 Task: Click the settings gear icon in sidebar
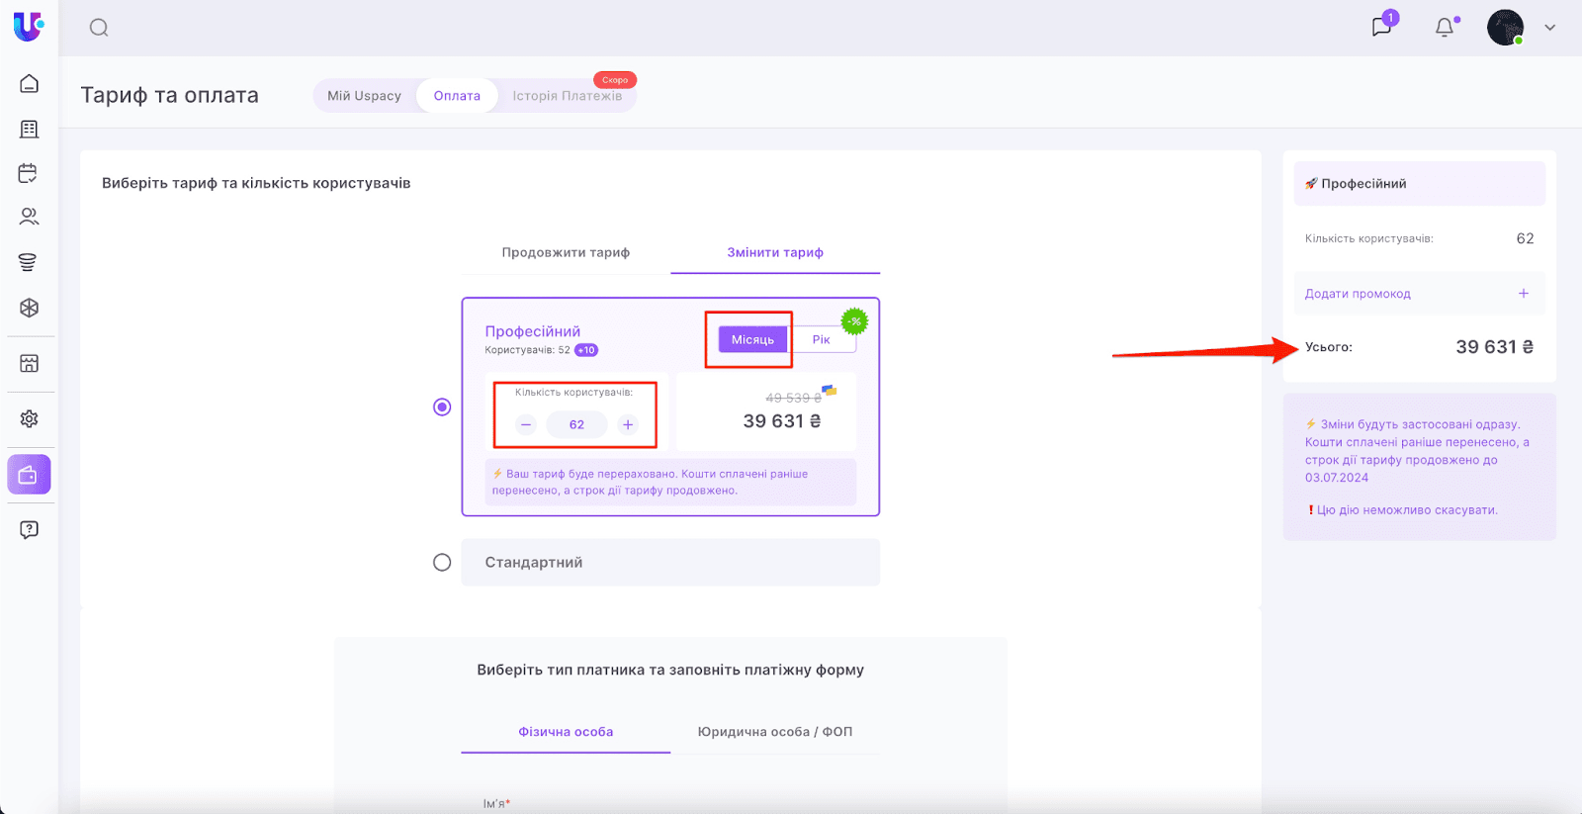pyautogui.click(x=29, y=418)
